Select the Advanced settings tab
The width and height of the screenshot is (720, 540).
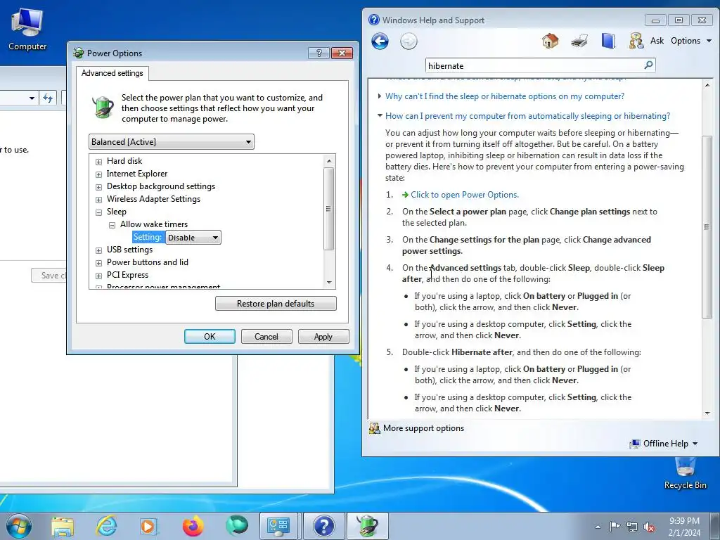coord(112,73)
